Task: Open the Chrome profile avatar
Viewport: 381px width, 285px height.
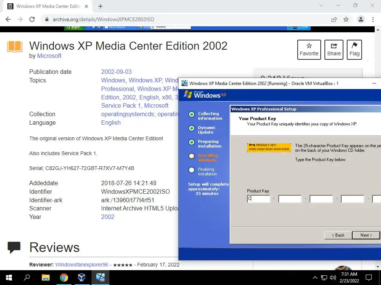Action: [361, 19]
